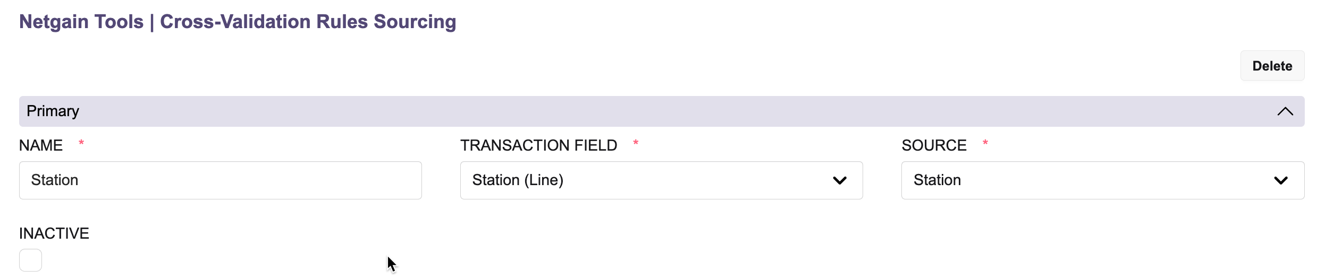
Task: Click the arrow icon on Source dropdown
Action: click(x=1281, y=181)
